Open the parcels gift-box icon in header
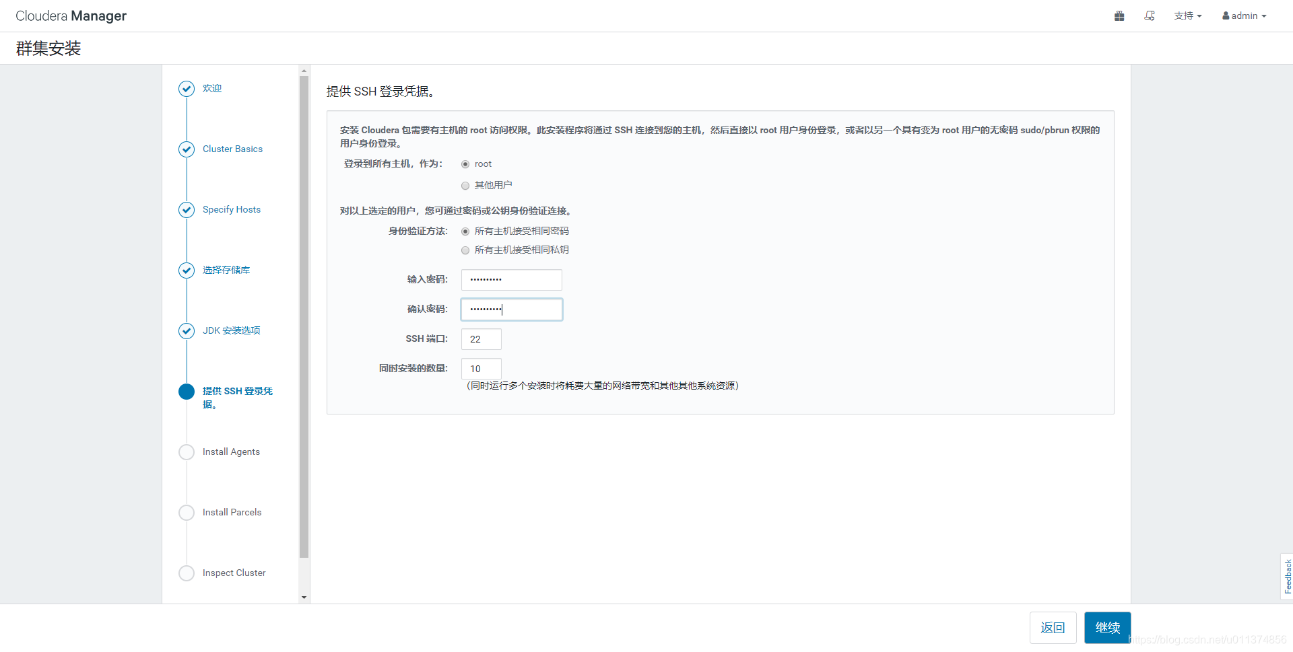The width and height of the screenshot is (1293, 652). [x=1119, y=15]
